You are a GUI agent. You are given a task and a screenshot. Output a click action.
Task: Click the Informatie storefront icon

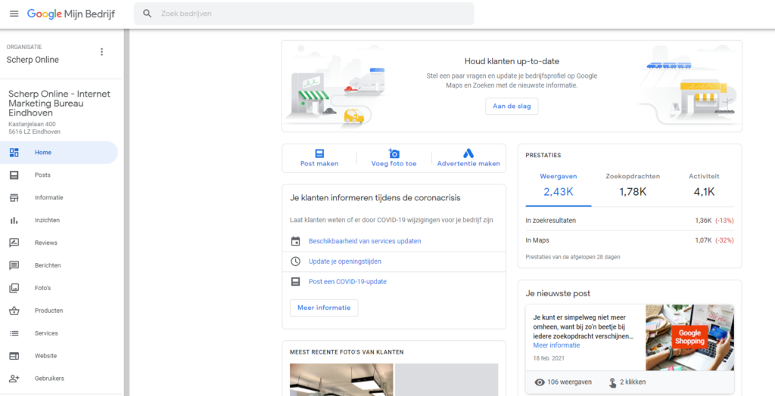[14, 197]
